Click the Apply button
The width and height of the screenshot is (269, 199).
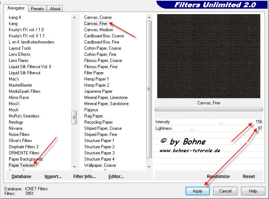coord(197,191)
